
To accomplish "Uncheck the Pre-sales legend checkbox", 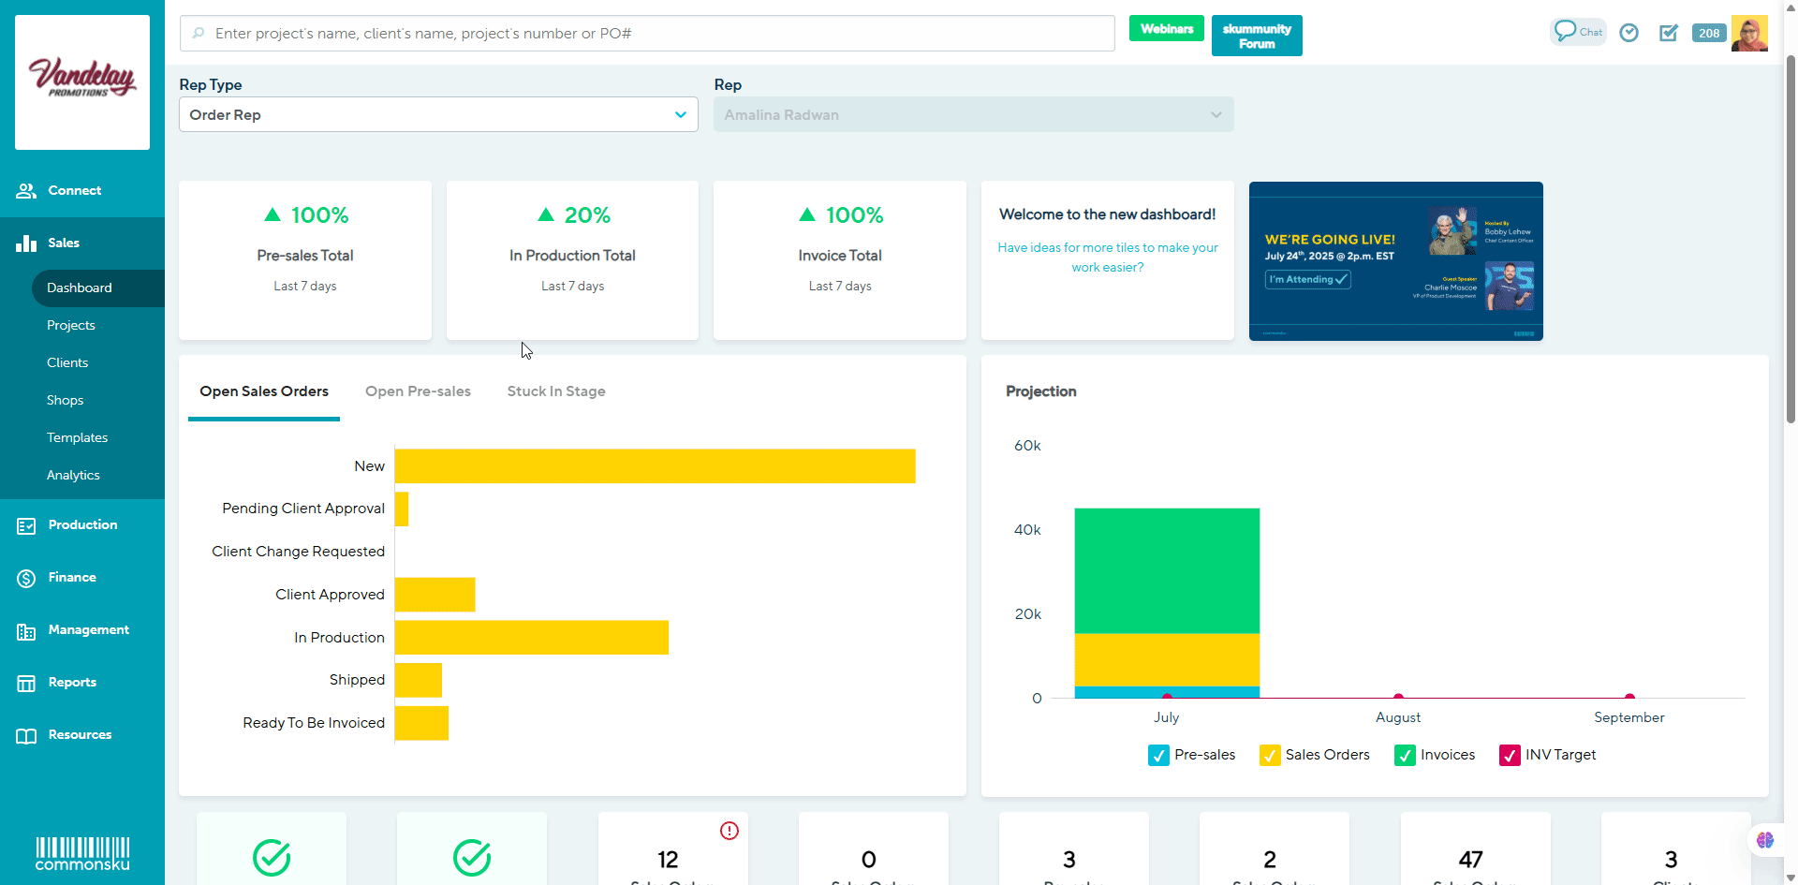I will tap(1158, 756).
